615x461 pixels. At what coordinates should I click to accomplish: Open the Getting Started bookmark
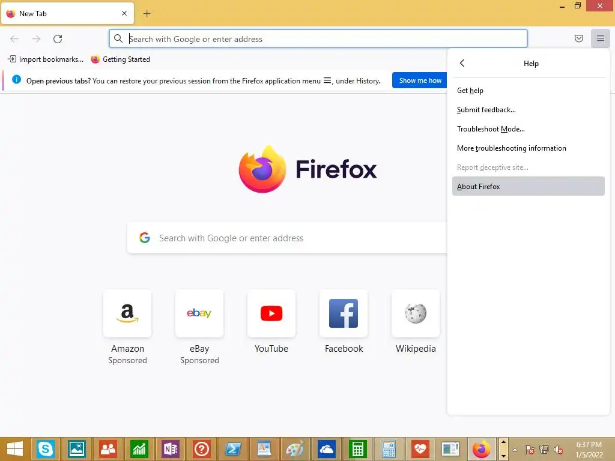point(120,59)
